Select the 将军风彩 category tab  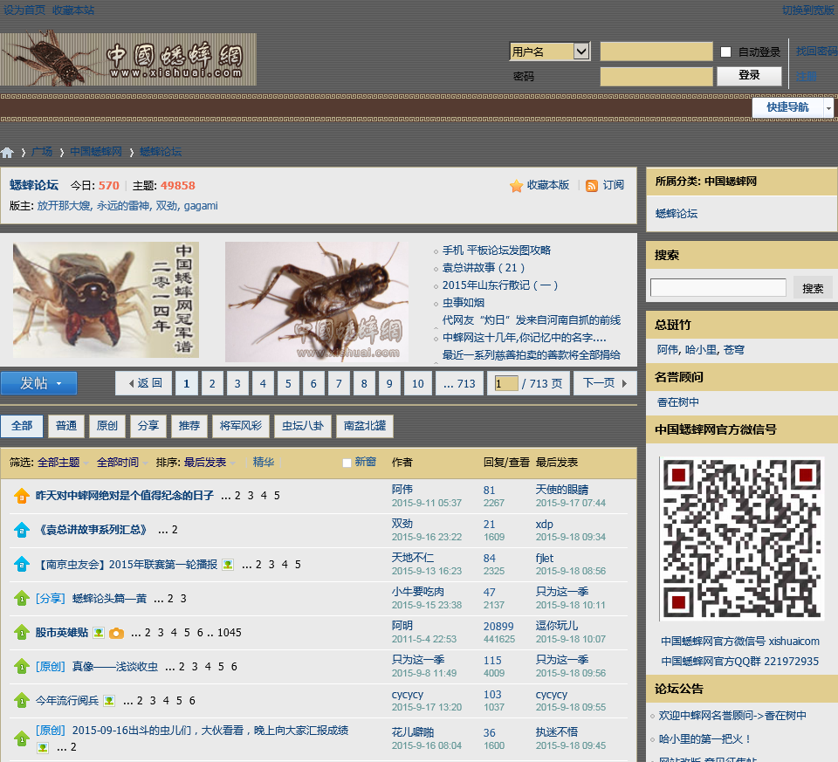(241, 426)
